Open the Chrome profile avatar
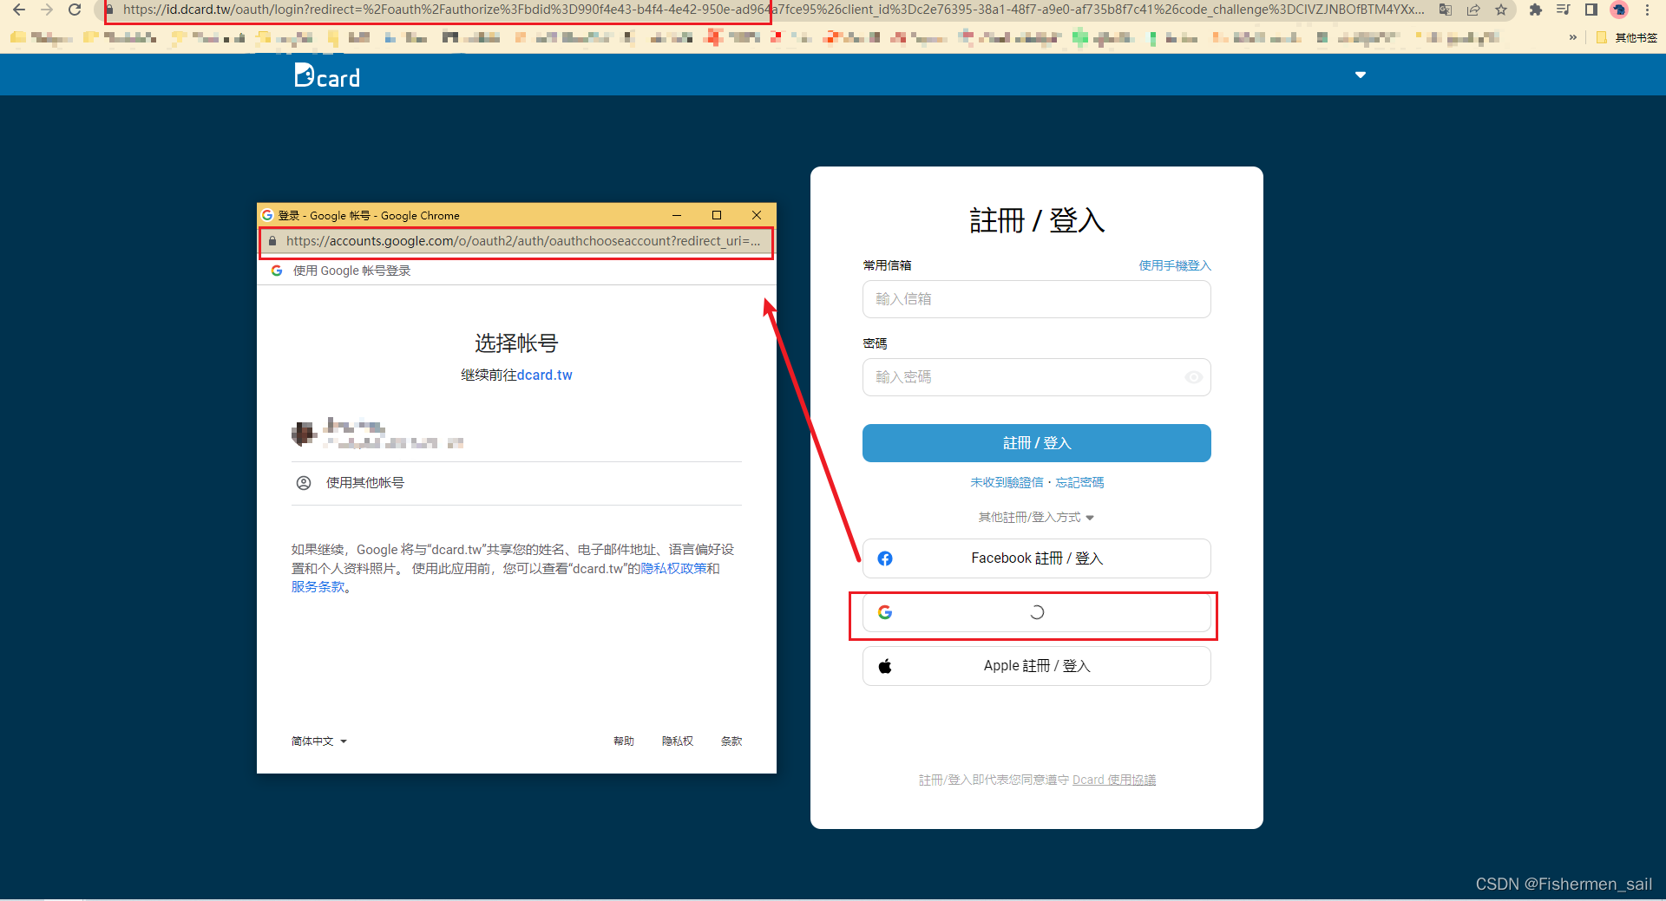The image size is (1666, 901). click(x=1619, y=10)
